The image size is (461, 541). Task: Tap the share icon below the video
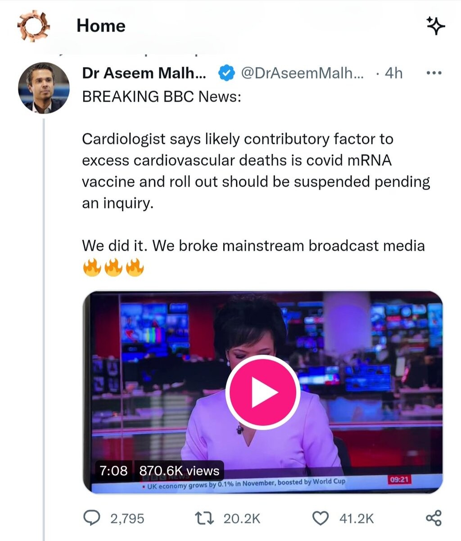pos(434,518)
